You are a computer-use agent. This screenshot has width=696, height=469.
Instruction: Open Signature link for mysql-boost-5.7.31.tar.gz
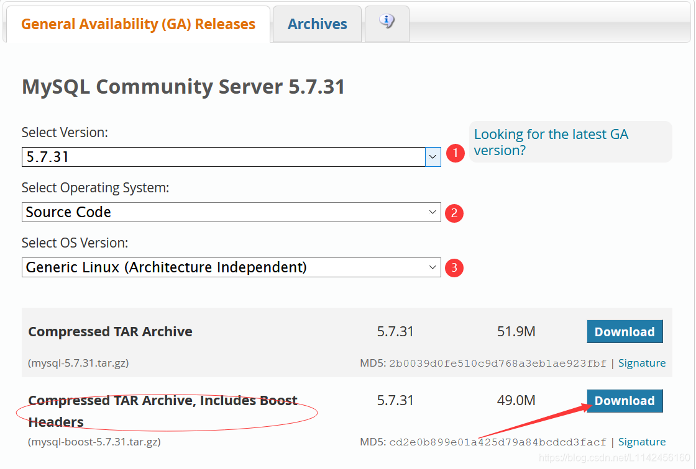tap(642, 442)
